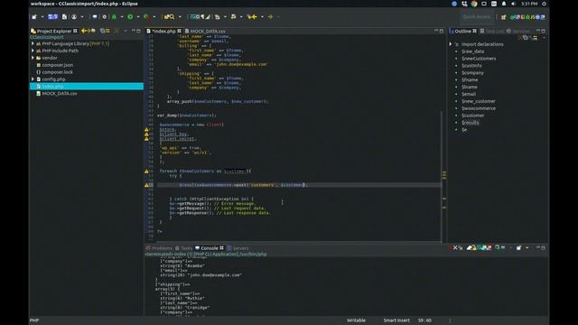This screenshot has width=578, height=325.
Task: Select the Tasks tab in bottom panel
Action: (183, 248)
